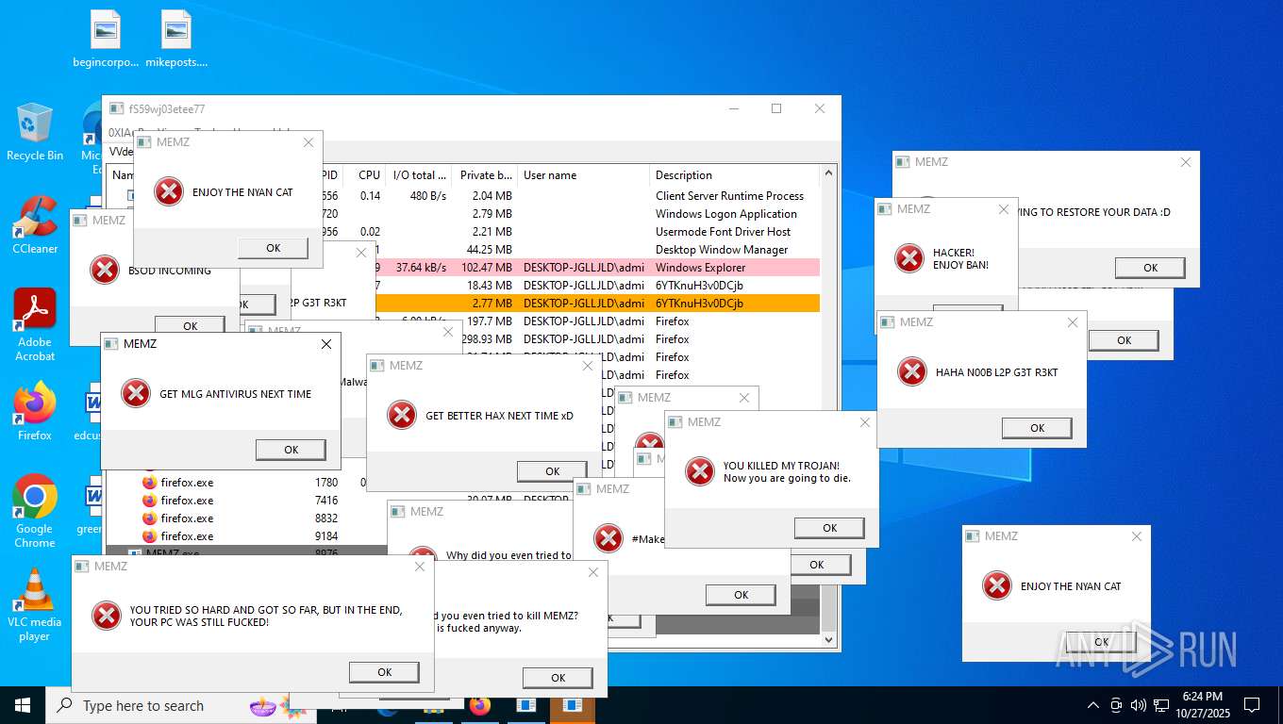Viewport: 1283px width, 724px height.
Task: Select Windows Logon Application row
Action: [x=572, y=214]
